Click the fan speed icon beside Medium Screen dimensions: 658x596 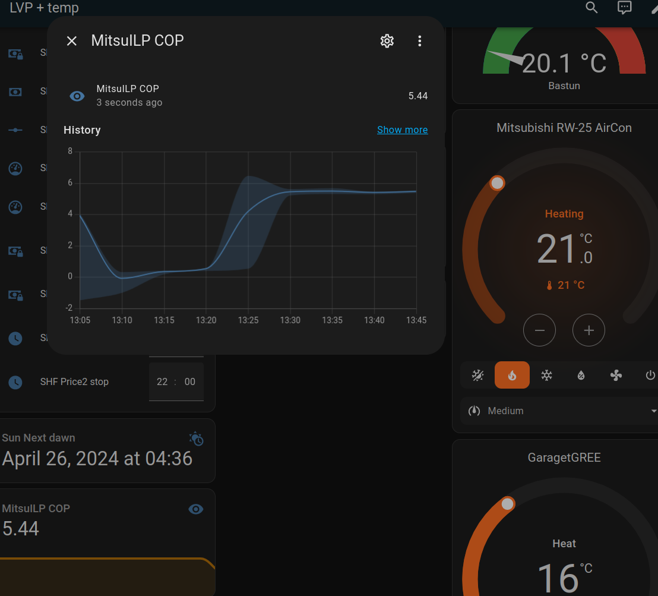pyautogui.click(x=474, y=411)
